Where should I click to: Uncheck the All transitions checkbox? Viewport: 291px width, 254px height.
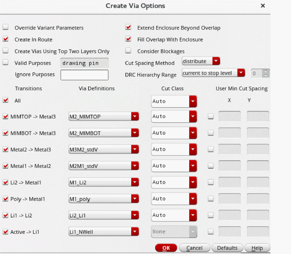point(5,100)
